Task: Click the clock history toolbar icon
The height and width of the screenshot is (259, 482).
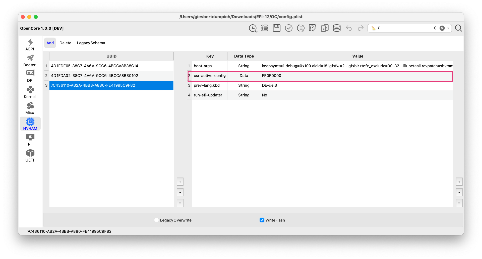Action: [x=253, y=28]
